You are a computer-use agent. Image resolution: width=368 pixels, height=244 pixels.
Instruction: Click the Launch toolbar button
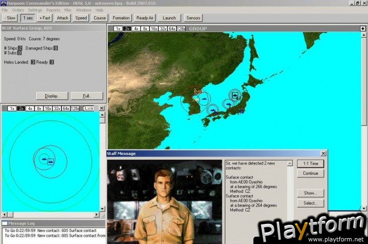pyautogui.click(x=169, y=18)
